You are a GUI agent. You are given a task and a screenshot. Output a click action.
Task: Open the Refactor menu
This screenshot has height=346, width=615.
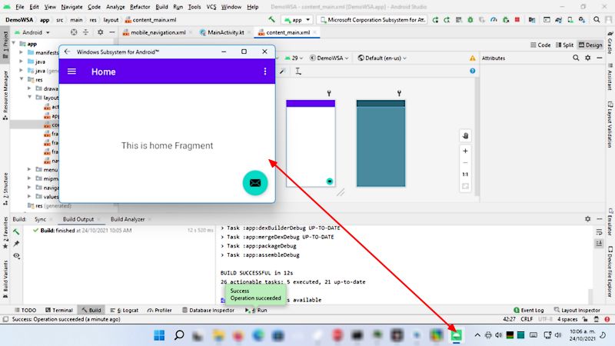140,7
